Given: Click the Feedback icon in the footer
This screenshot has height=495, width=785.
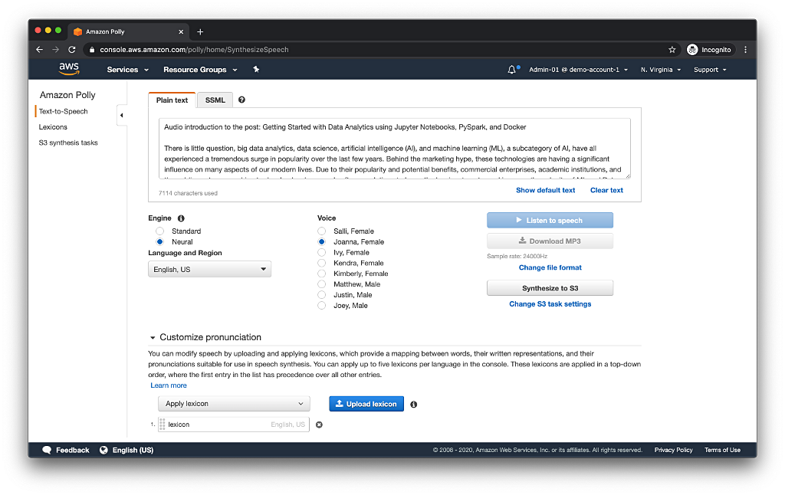Looking at the screenshot, I should [x=48, y=450].
